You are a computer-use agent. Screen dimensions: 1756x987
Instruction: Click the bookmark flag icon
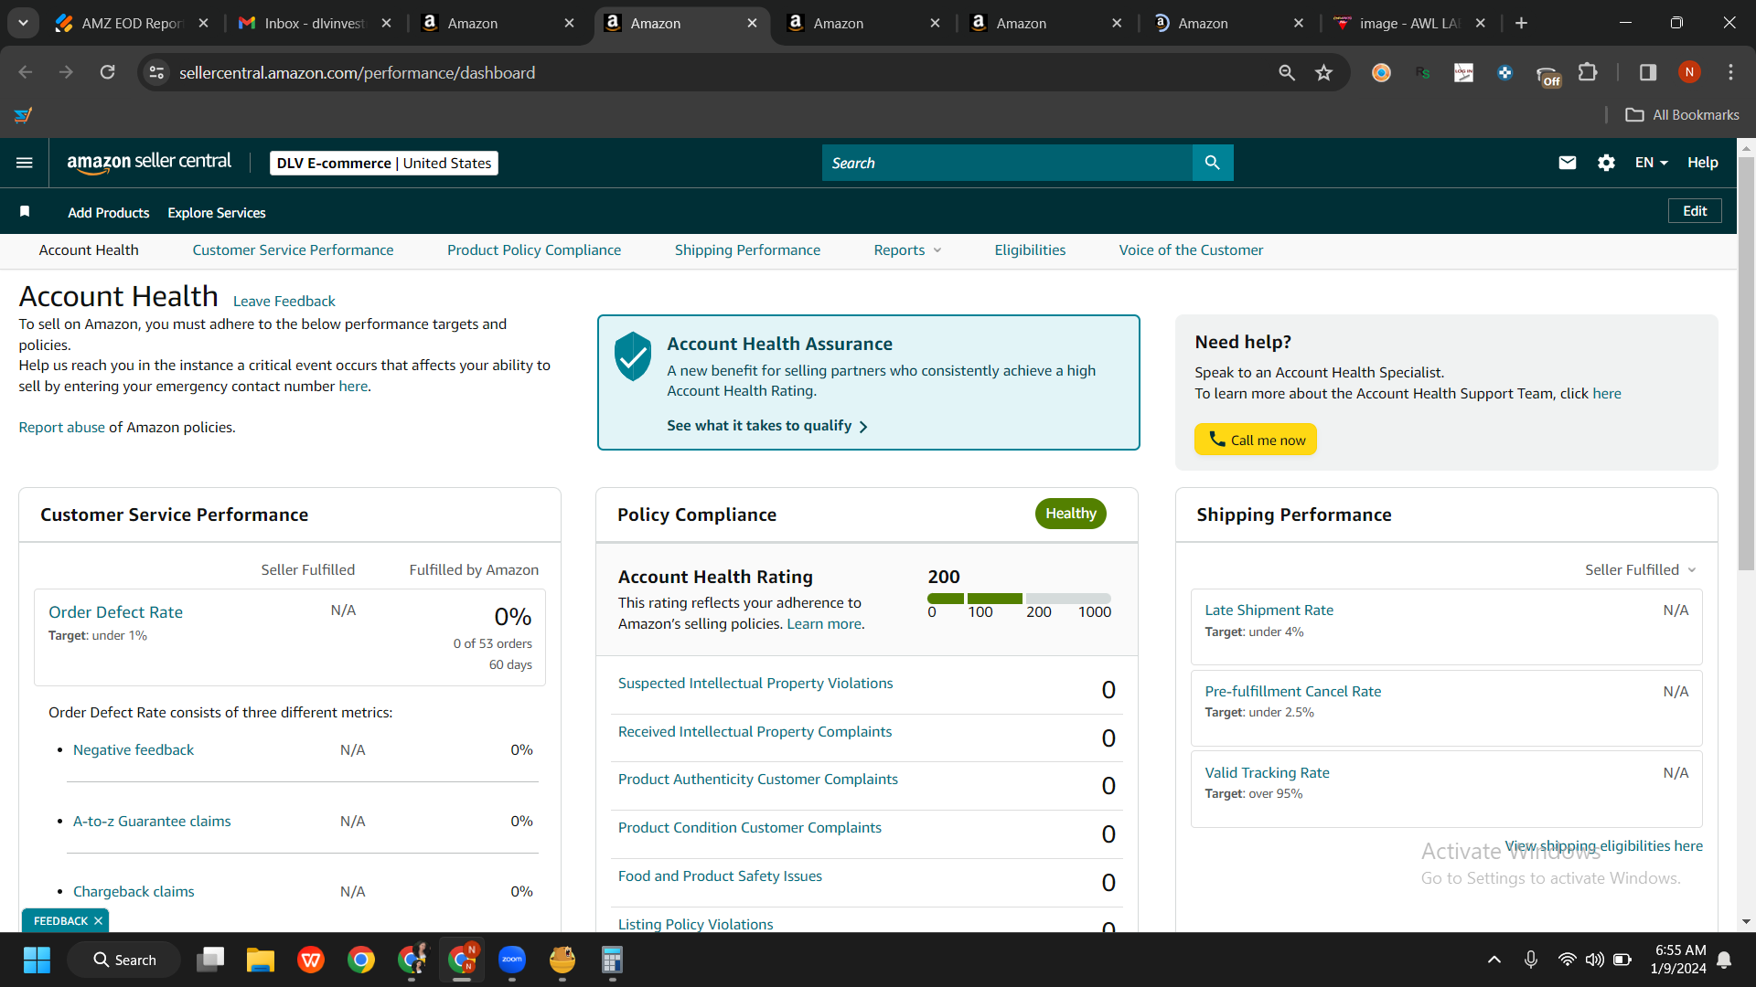click(25, 212)
